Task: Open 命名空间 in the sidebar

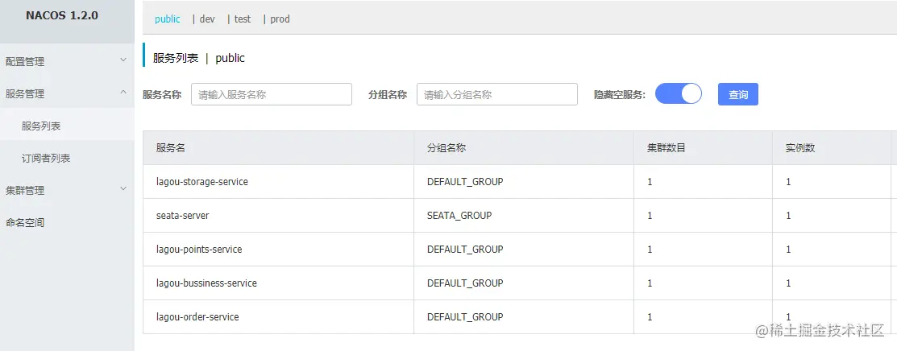Action: (25, 223)
